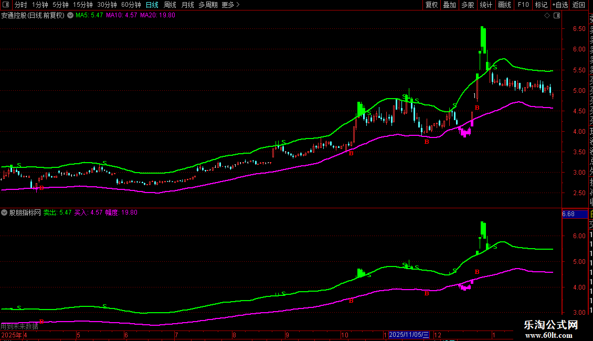Toggle the right side panel icon
The height and width of the screenshot is (341, 593).
[x=557, y=16]
